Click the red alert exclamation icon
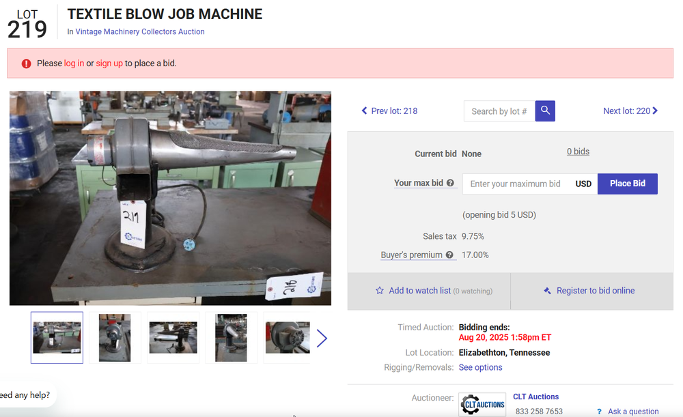 [26, 63]
